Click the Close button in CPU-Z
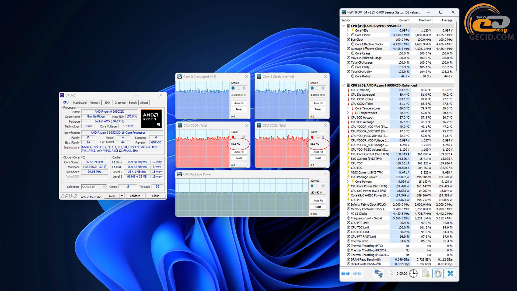This screenshot has width=517, height=291. pos(156,196)
